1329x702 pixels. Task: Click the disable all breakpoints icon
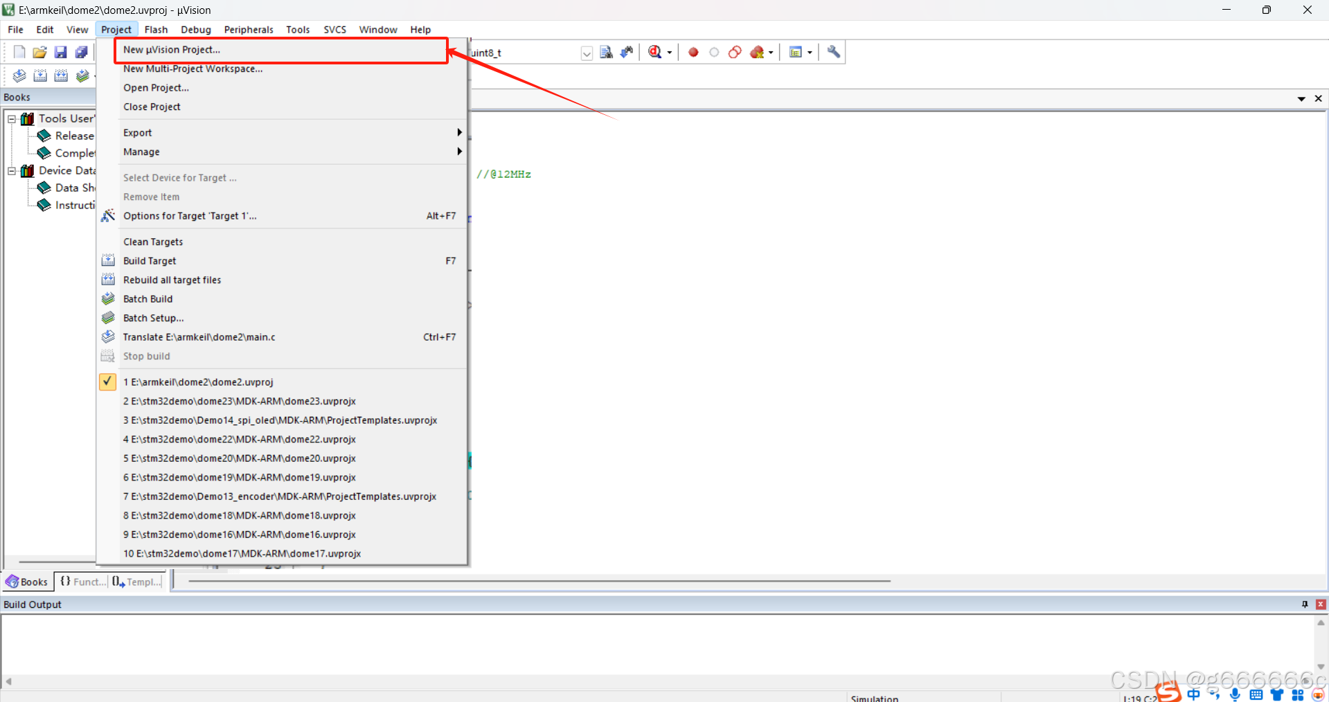click(x=735, y=52)
